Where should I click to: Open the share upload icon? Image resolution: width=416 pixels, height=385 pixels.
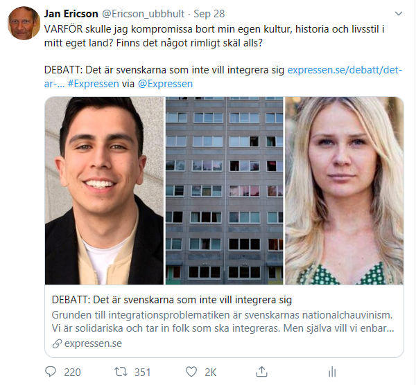pos(261,371)
